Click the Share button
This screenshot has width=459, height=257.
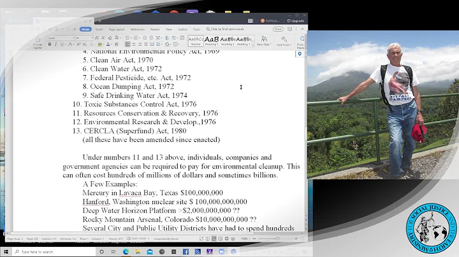(278, 29)
